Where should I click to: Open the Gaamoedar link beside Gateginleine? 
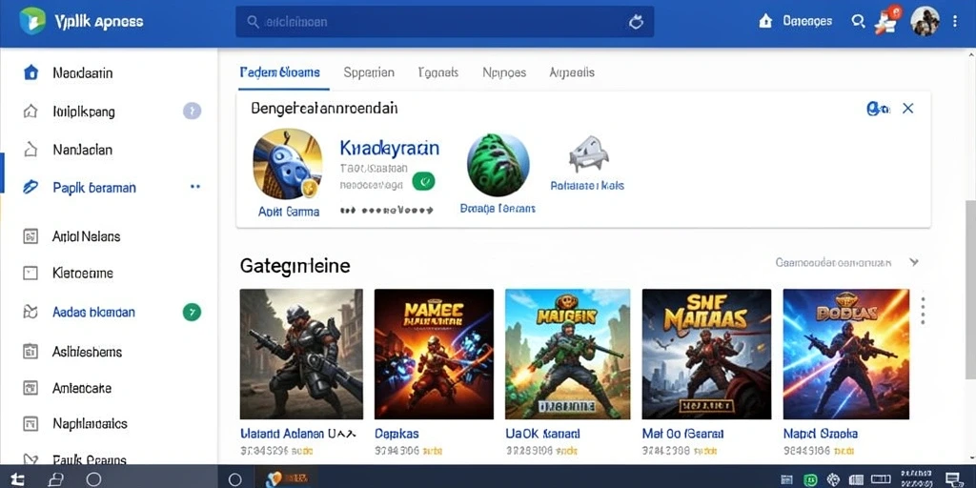(x=833, y=263)
